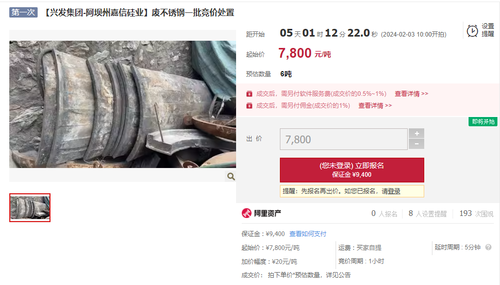The width and height of the screenshot is (500, 285).
Task: Click the alarm clock reminder icon
Action: click(472, 31)
